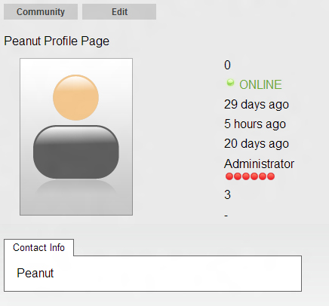The width and height of the screenshot is (329, 306).
Task: Click the Edit button
Action: (119, 11)
